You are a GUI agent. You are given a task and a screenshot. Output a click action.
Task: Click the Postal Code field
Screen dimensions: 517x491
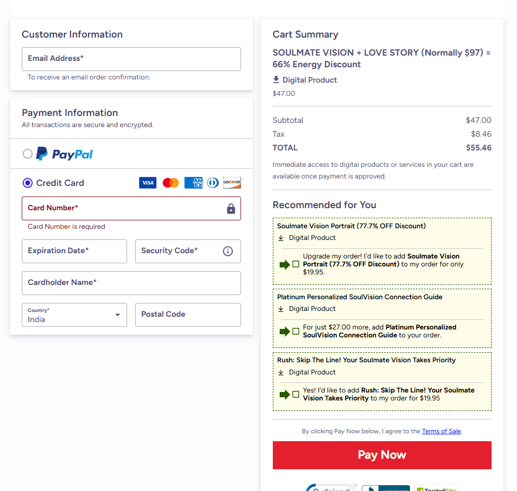pyautogui.click(x=188, y=315)
